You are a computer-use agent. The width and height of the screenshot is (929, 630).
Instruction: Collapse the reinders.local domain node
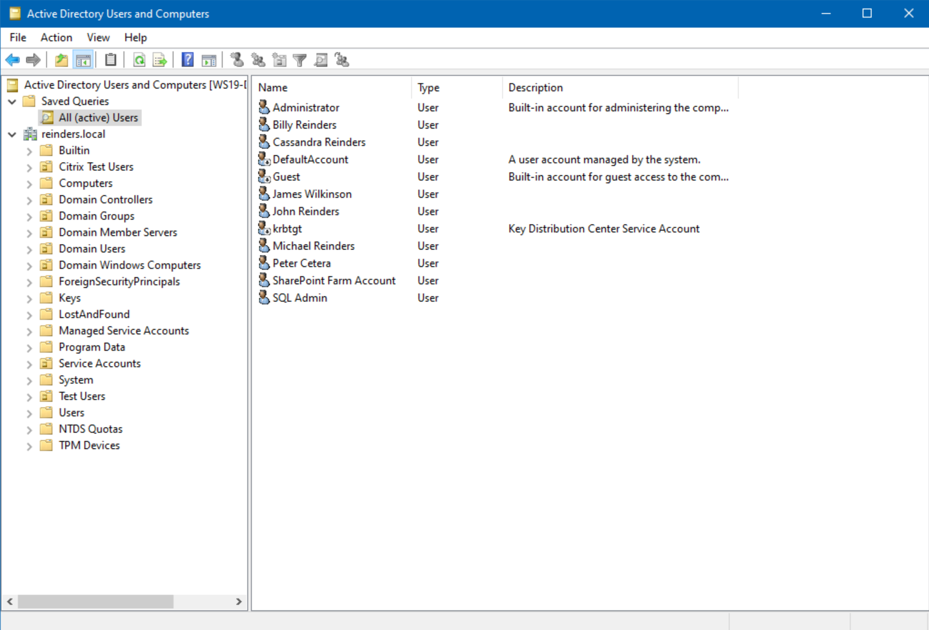pos(12,134)
